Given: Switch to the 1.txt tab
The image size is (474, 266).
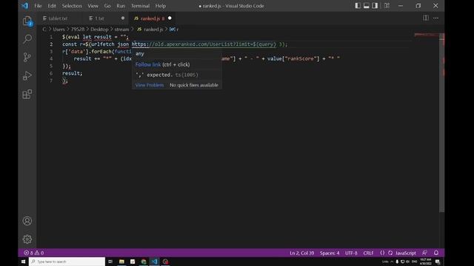Looking at the screenshot, I should (x=100, y=18).
